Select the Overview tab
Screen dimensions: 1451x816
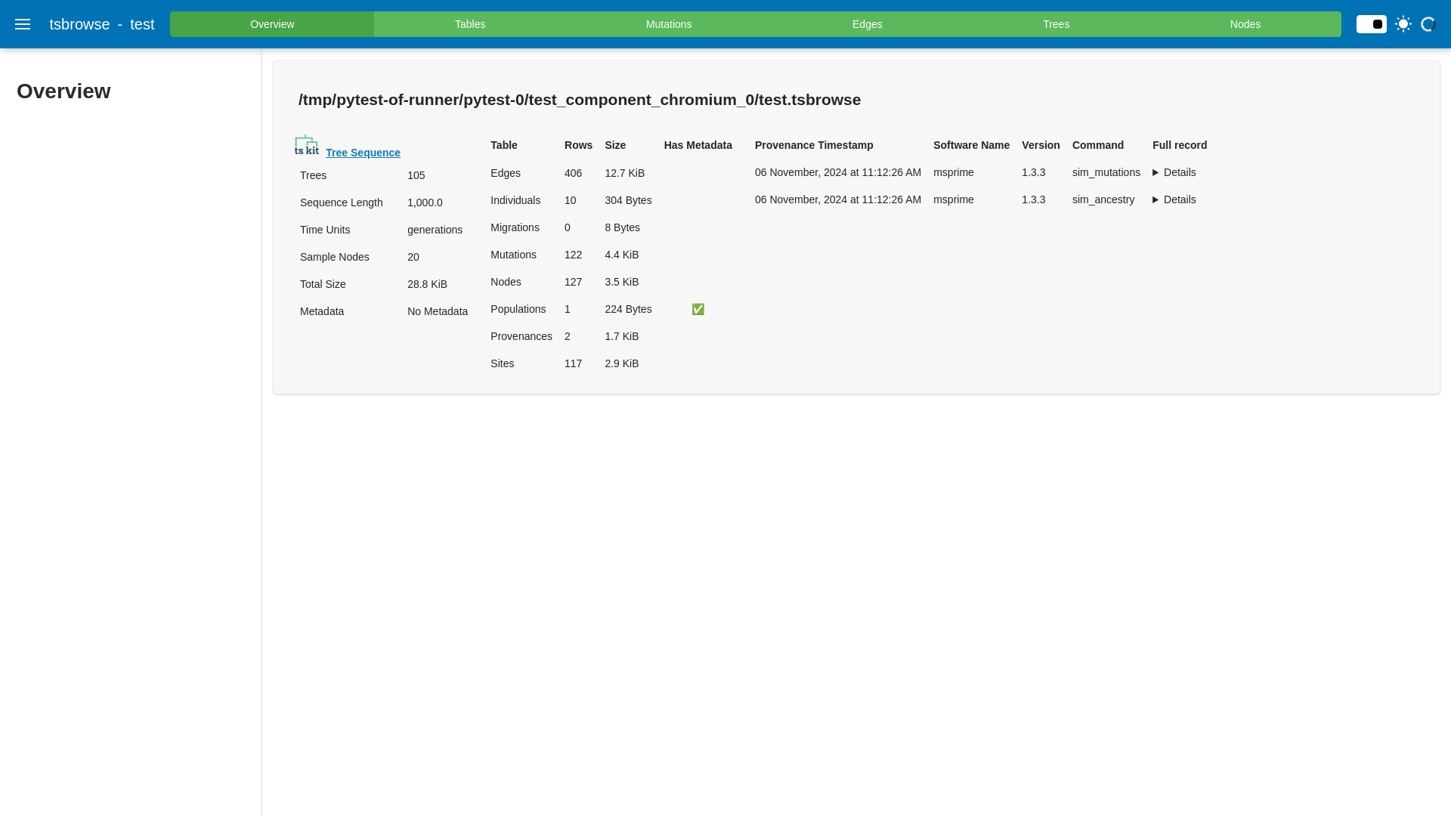(272, 24)
